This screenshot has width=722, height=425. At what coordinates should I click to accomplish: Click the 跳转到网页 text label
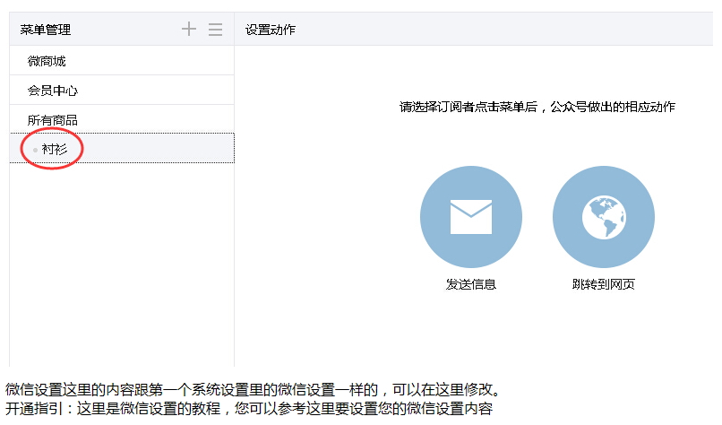coord(603,284)
